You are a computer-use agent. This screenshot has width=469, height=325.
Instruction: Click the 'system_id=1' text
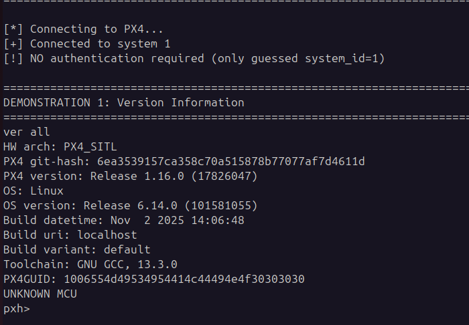341,59
